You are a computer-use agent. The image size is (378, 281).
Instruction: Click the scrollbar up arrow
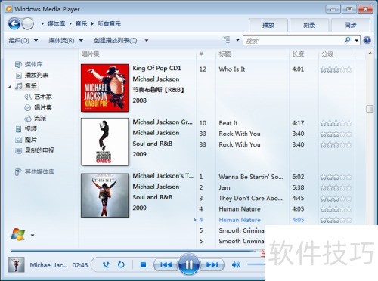[x=370, y=53]
